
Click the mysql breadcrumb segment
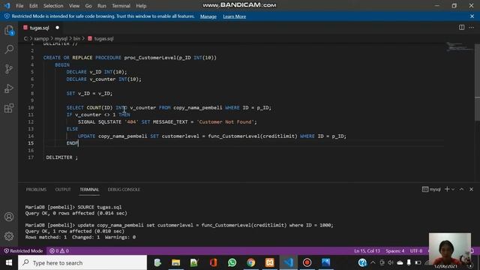[x=61, y=38]
